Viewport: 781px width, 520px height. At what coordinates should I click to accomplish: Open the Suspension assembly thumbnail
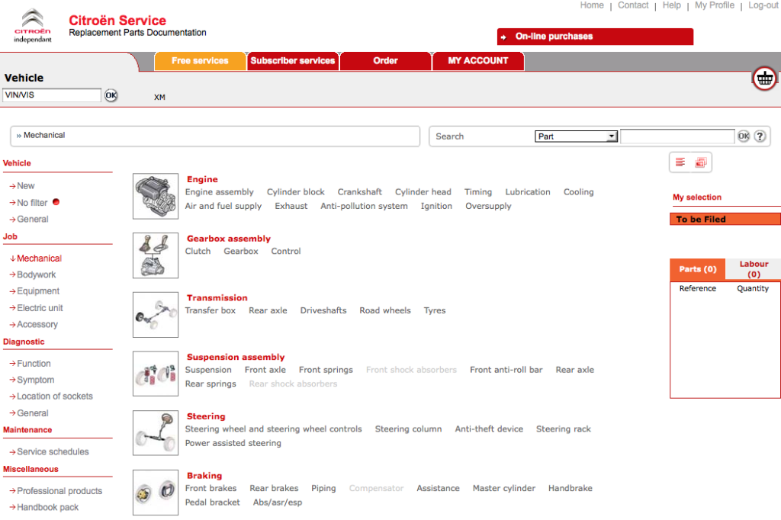pos(156,374)
